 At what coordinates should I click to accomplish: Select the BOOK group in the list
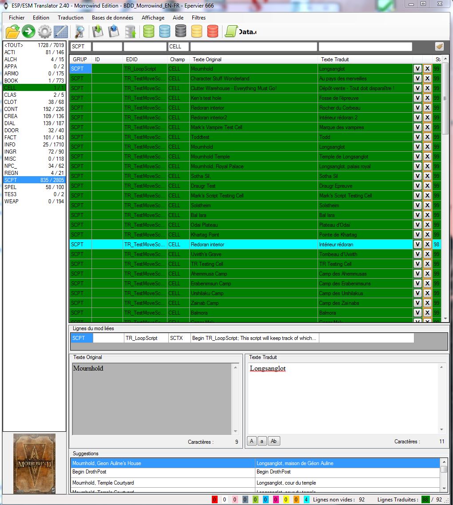[x=34, y=80]
